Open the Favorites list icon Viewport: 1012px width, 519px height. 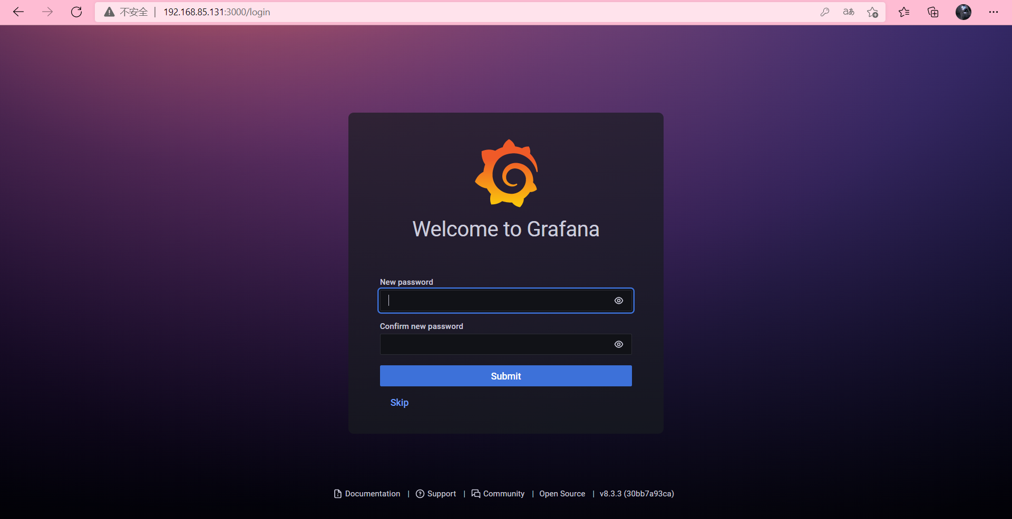pyautogui.click(x=904, y=12)
